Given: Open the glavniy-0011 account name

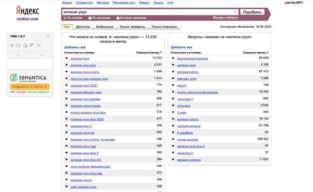Looking at the screenshot, I should [293, 2].
